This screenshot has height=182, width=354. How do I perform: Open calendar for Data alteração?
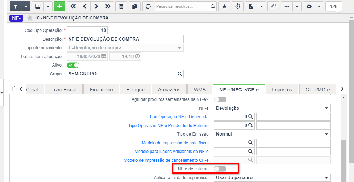104,57
